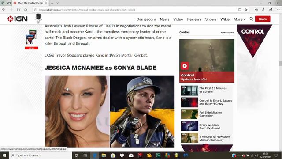This screenshot has height=159, width=282.
Task: Open the notification Action Center
Action: tap(276, 155)
